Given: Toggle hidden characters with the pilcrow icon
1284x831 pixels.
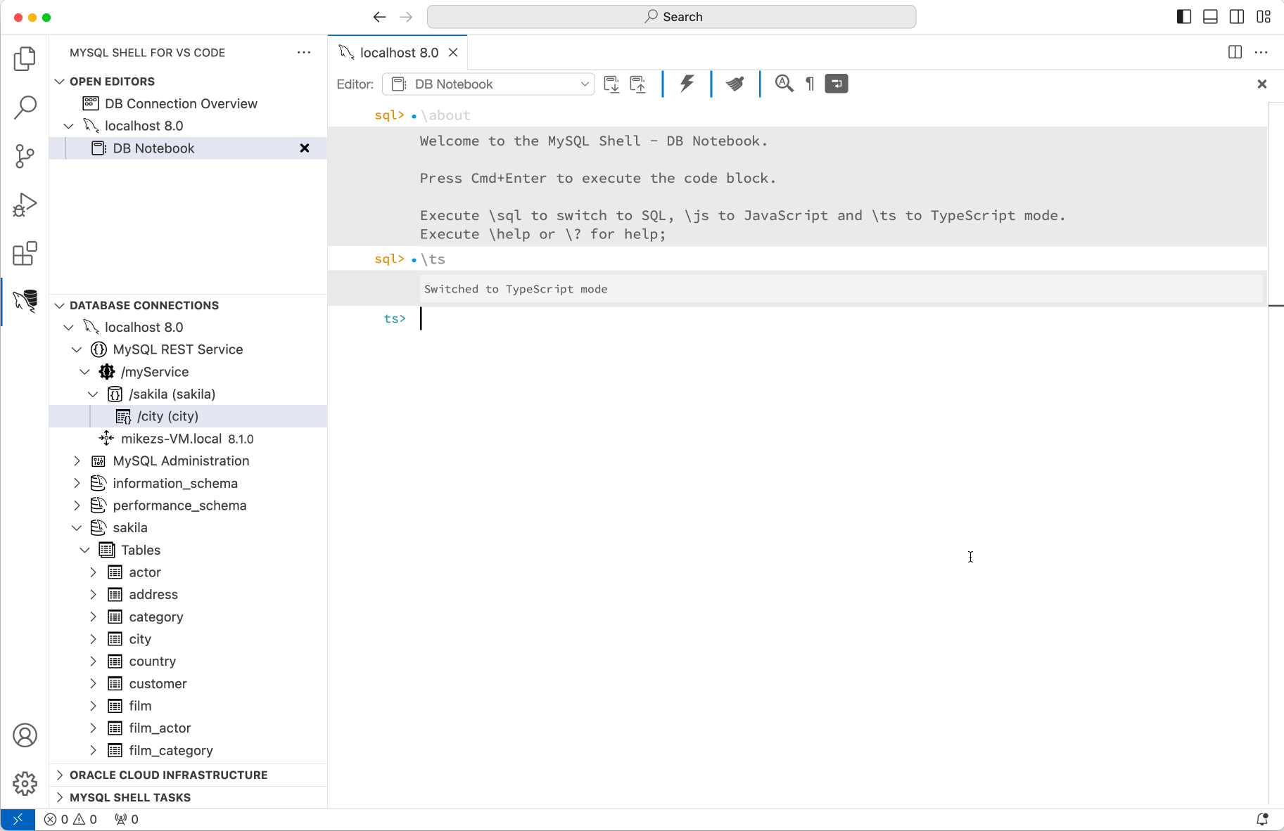Looking at the screenshot, I should tap(809, 83).
